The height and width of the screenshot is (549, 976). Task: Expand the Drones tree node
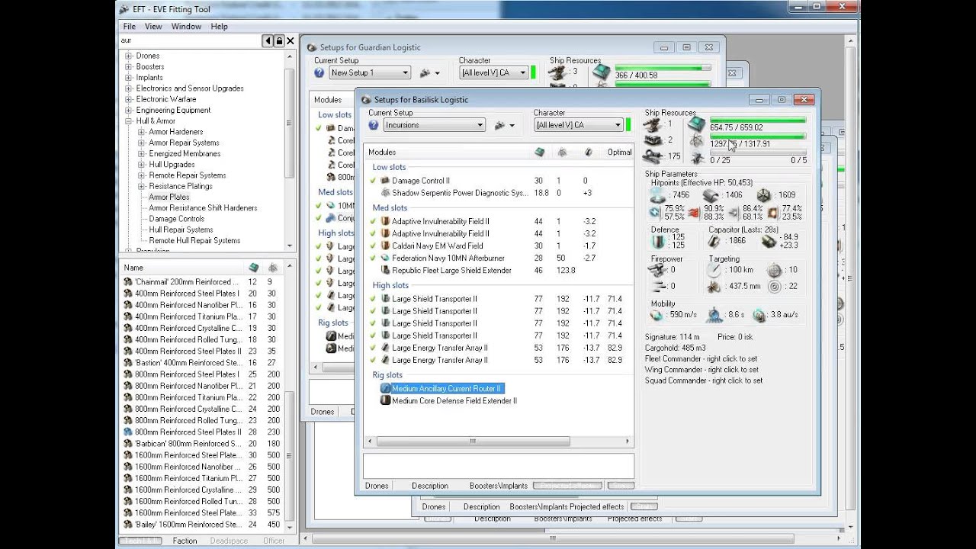[129, 56]
